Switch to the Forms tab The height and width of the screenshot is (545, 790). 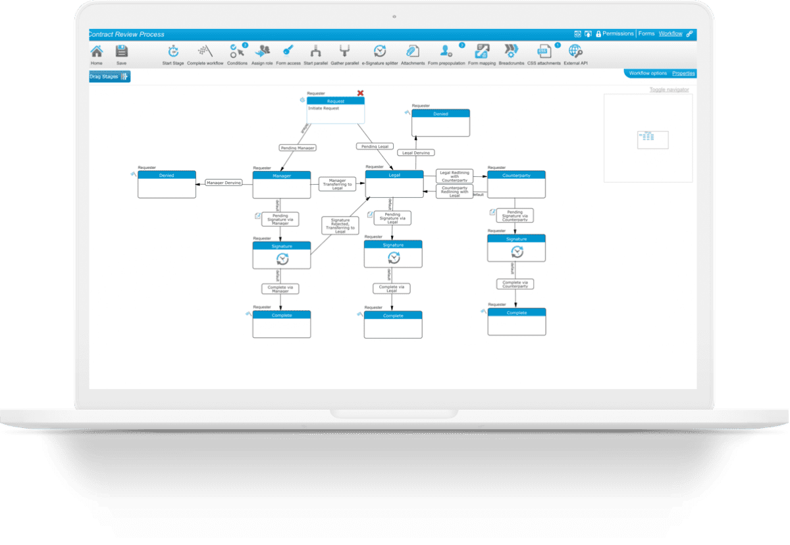(x=646, y=33)
